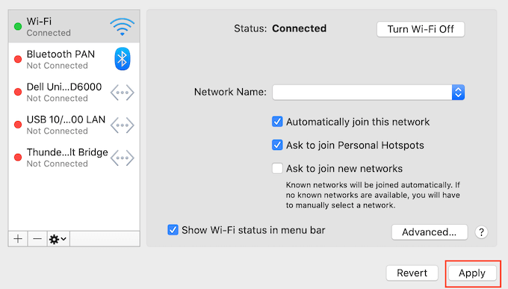Click inside the Network Name field
Viewport: 508px width, 289px height.
coord(362,93)
